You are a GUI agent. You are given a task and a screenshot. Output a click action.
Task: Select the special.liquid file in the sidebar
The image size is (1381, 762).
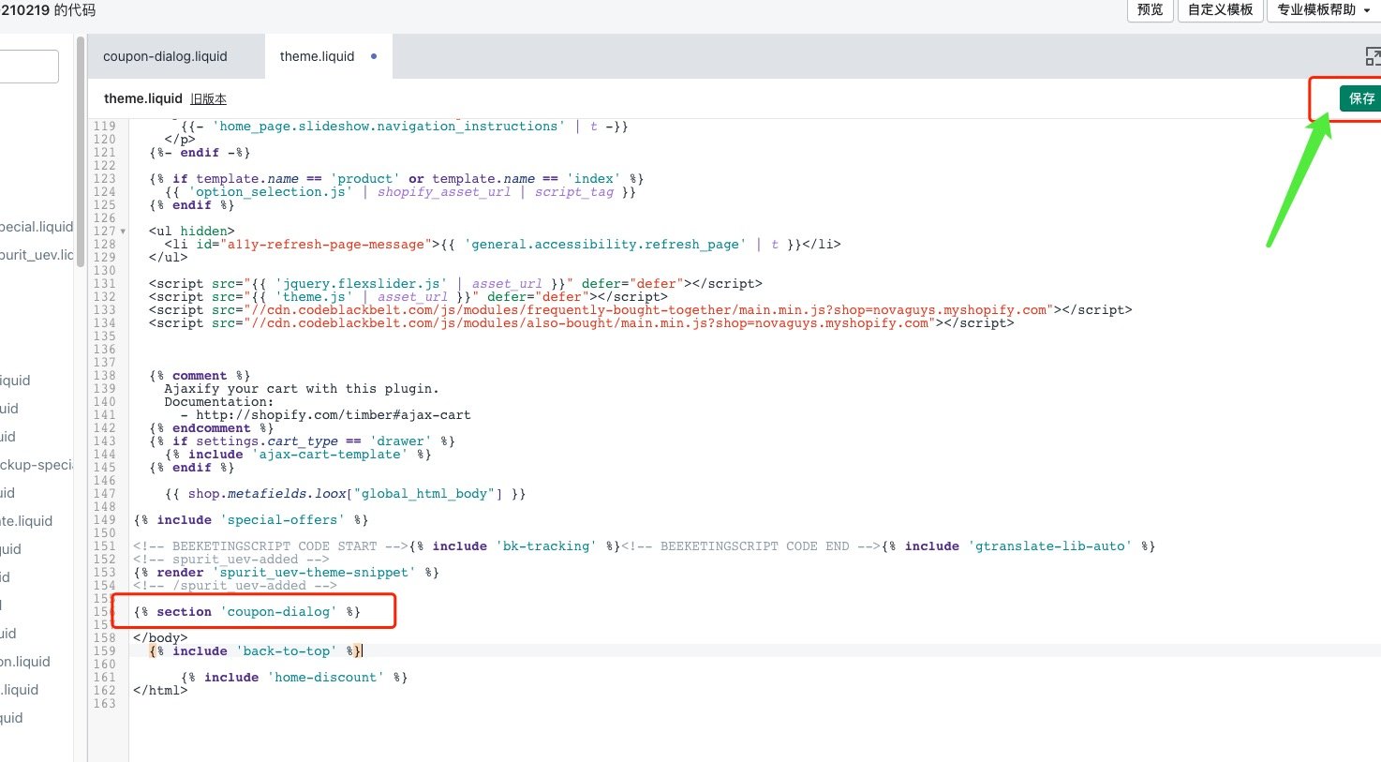click(36, 226)
